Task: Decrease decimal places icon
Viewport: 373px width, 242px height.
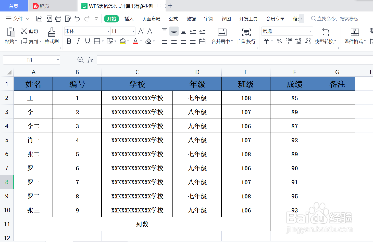Action: [308, 41]
